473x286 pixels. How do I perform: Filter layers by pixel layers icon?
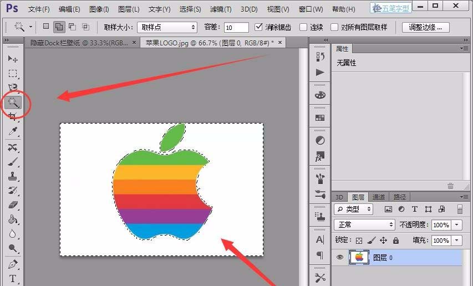pos(388,209)
